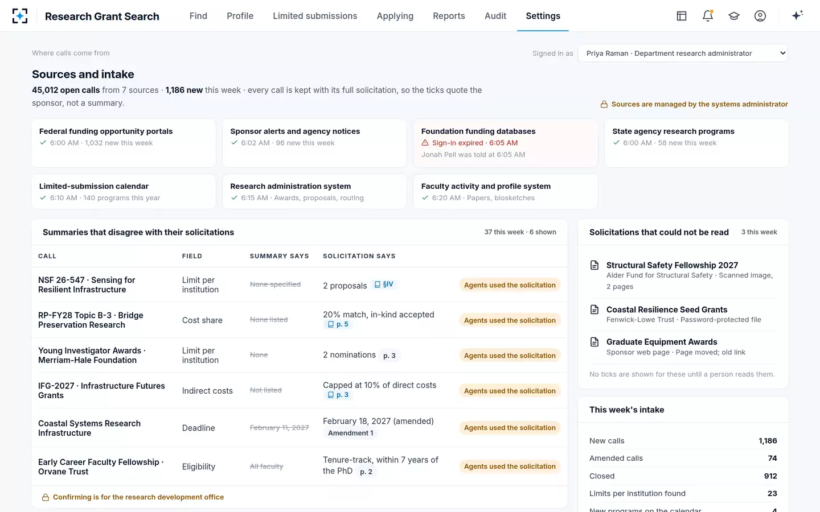Open the layout panel icon in header
This screenshot has height=512, width=820.
point(682,16)
